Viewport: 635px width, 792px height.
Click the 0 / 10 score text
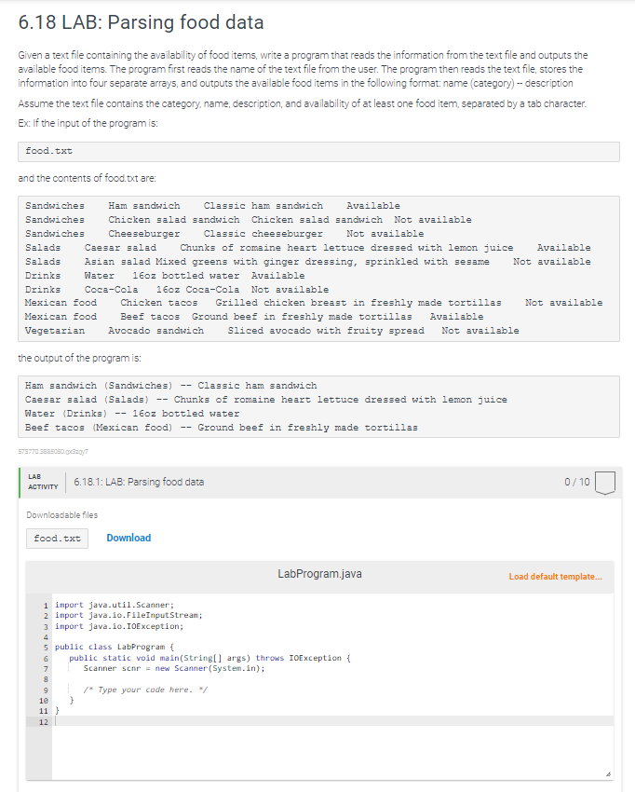pos(577,482)
